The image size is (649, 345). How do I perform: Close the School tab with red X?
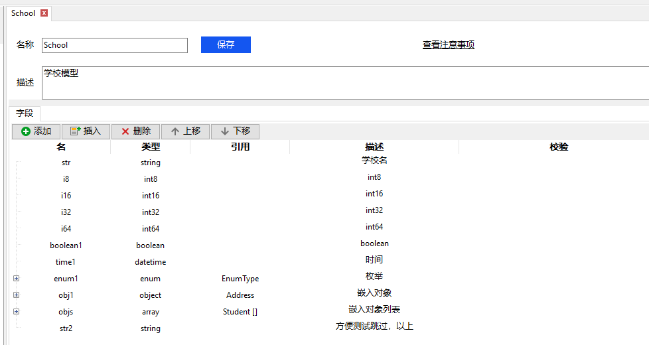pos(44,13)
